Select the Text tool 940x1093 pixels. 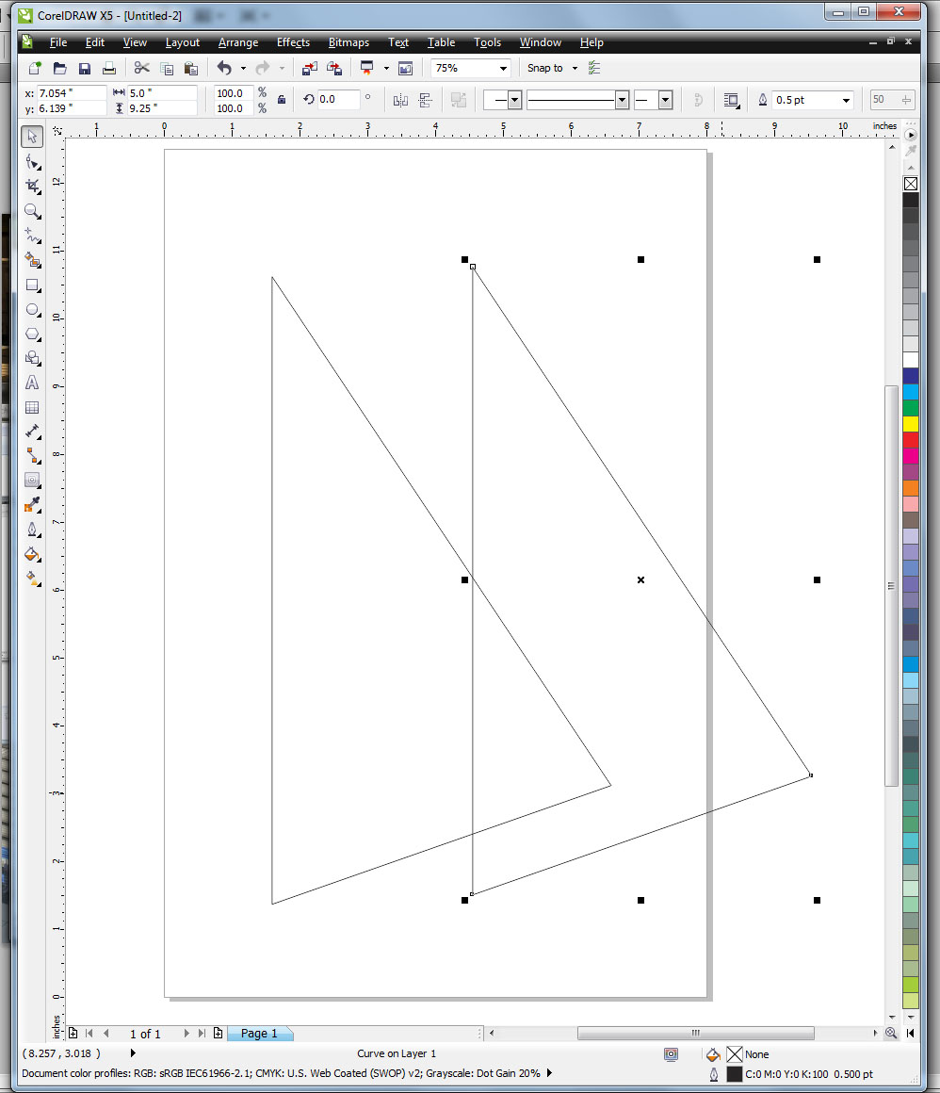[x=32, y=383]
